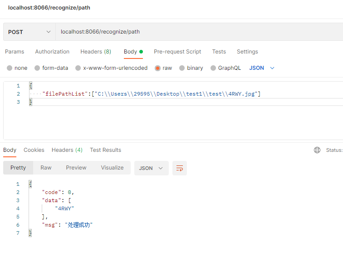Switch to Preview response view

click(x=76, y=168)
